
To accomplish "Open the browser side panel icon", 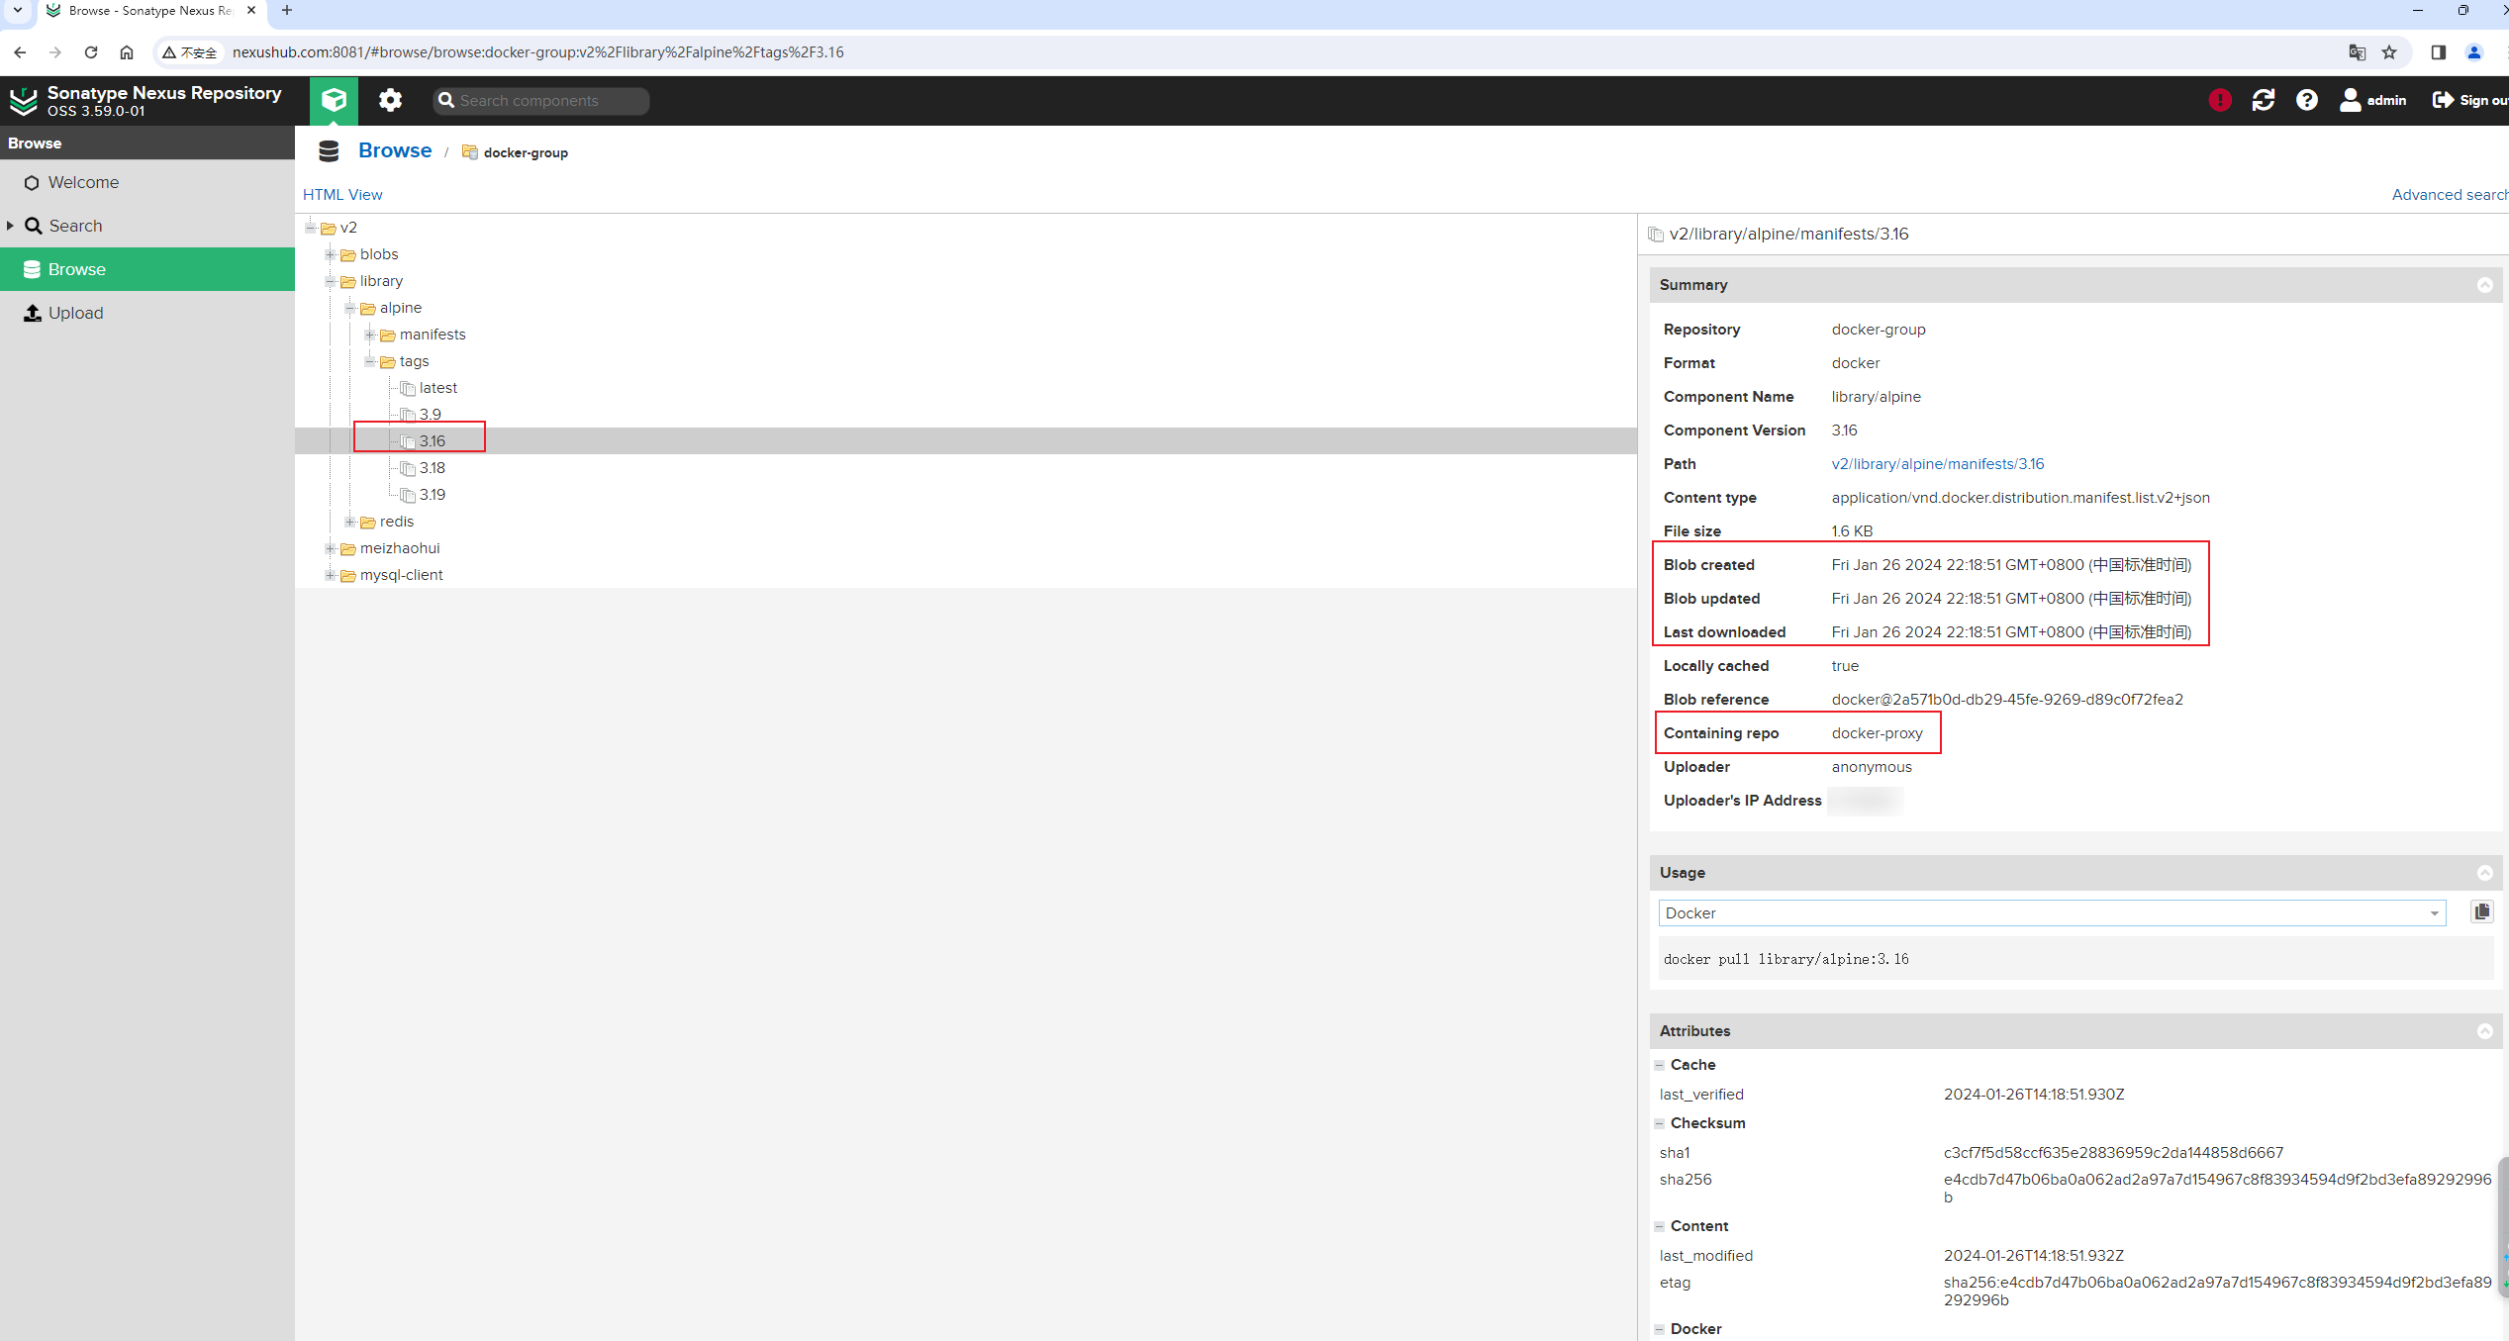I will pos(2438,52).
